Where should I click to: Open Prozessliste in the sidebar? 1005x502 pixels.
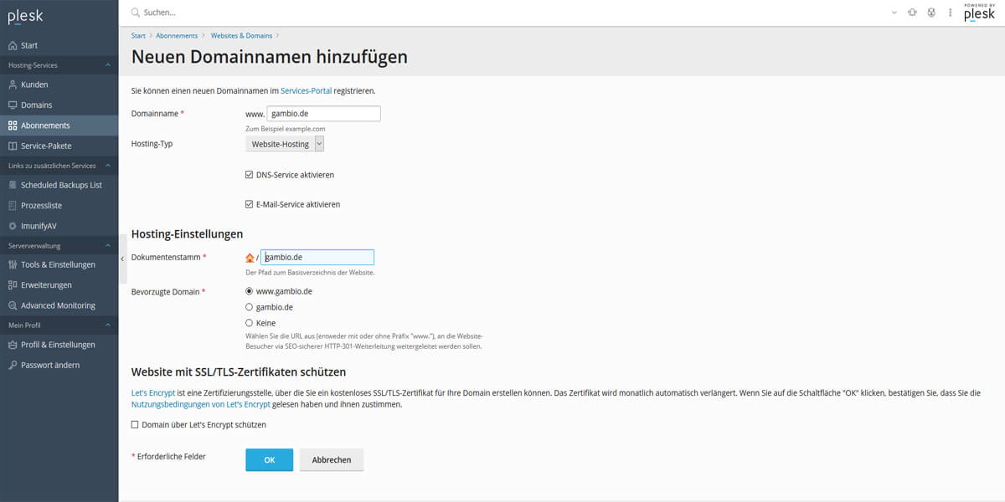[59, 205]
